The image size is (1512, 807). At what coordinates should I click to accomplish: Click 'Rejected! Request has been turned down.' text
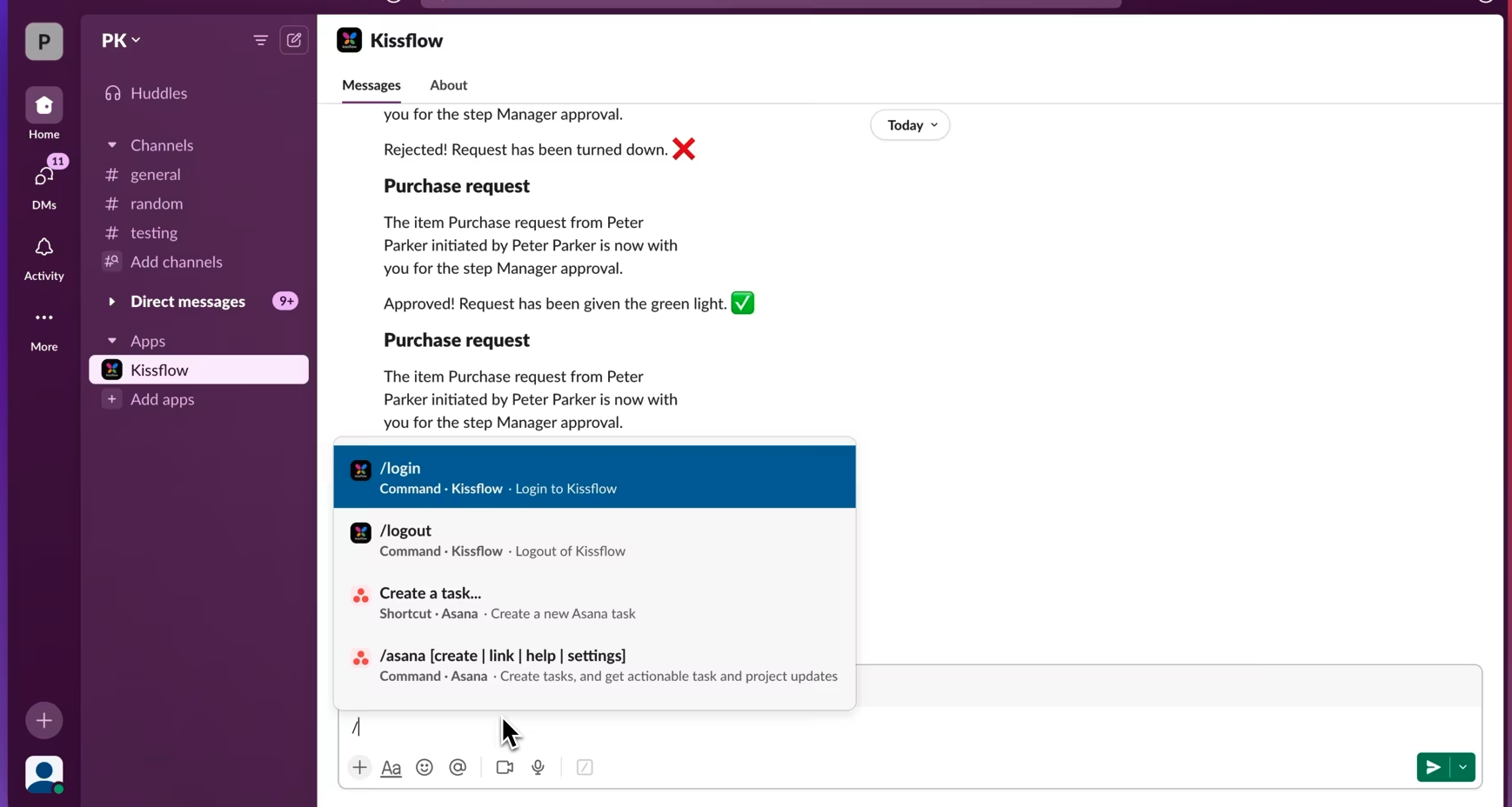(x=525, y=150)
